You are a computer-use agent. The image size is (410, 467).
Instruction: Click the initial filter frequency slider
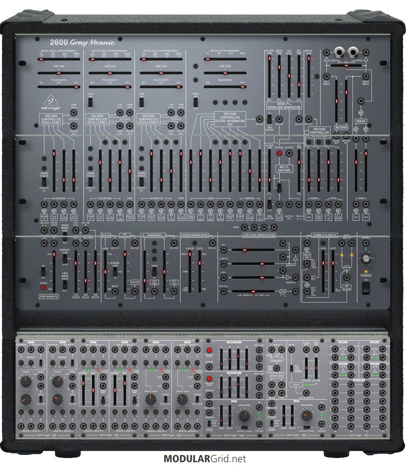click(x=225, y=59)
